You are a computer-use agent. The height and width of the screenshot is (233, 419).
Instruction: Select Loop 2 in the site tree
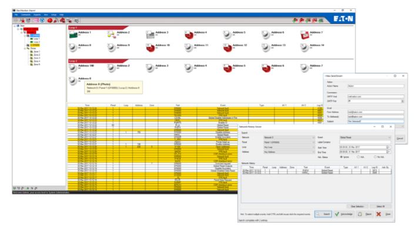36,42
